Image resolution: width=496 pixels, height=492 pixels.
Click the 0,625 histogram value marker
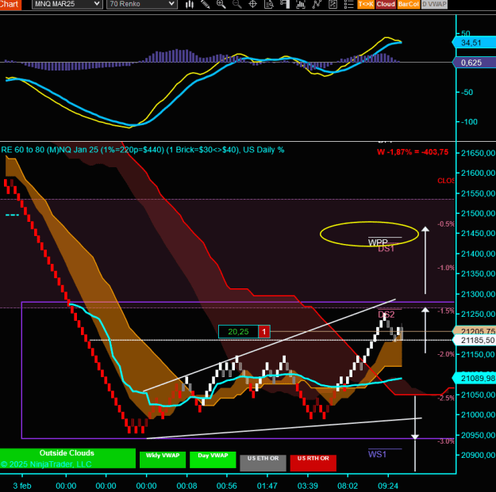click(474, 63)
